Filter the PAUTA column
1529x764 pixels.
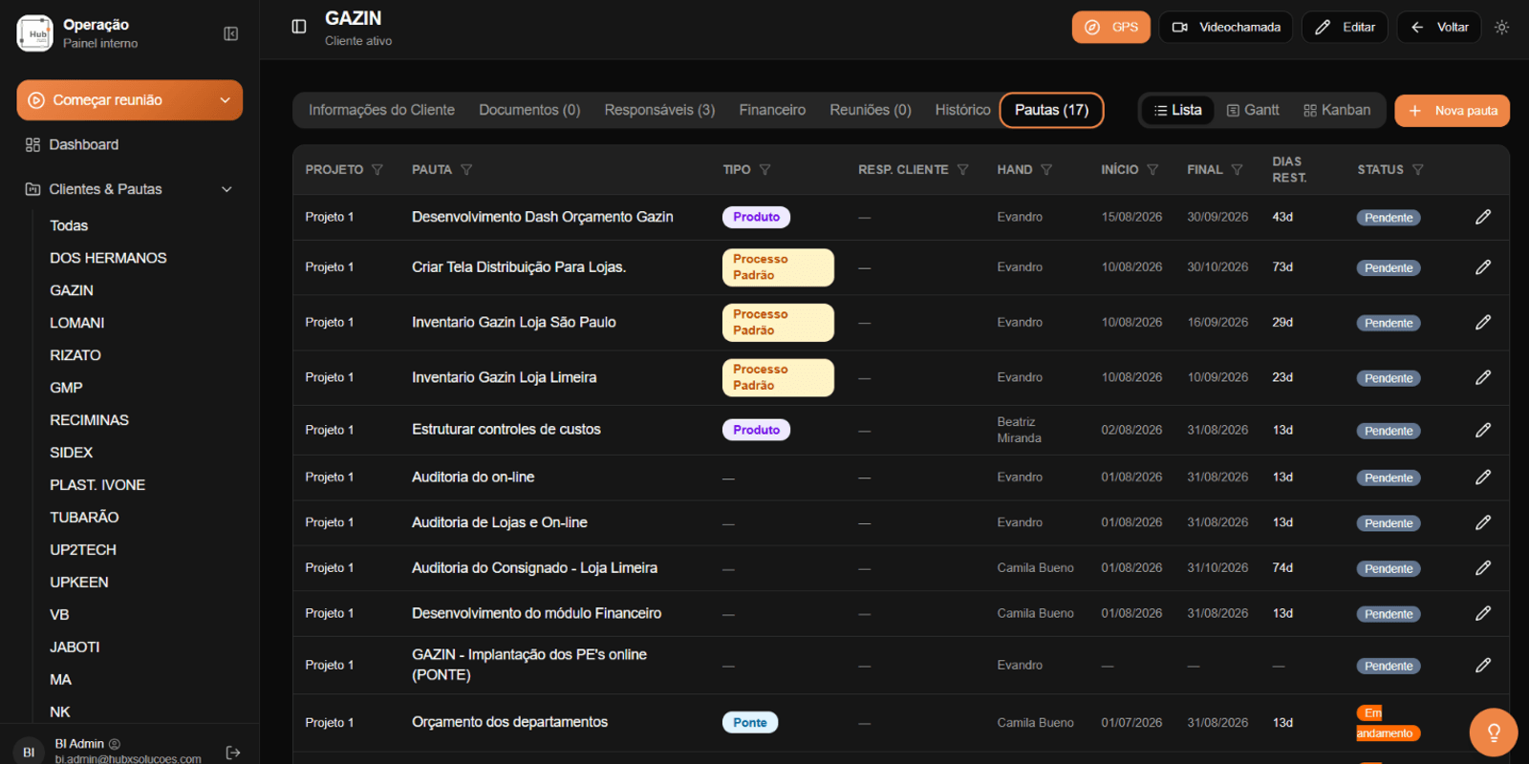pos(466,170)
